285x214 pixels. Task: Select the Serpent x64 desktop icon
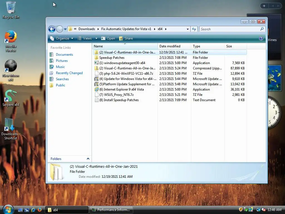coord(11,98)
